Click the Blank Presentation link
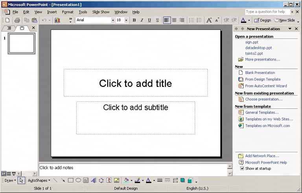 (x=260, y=73)
